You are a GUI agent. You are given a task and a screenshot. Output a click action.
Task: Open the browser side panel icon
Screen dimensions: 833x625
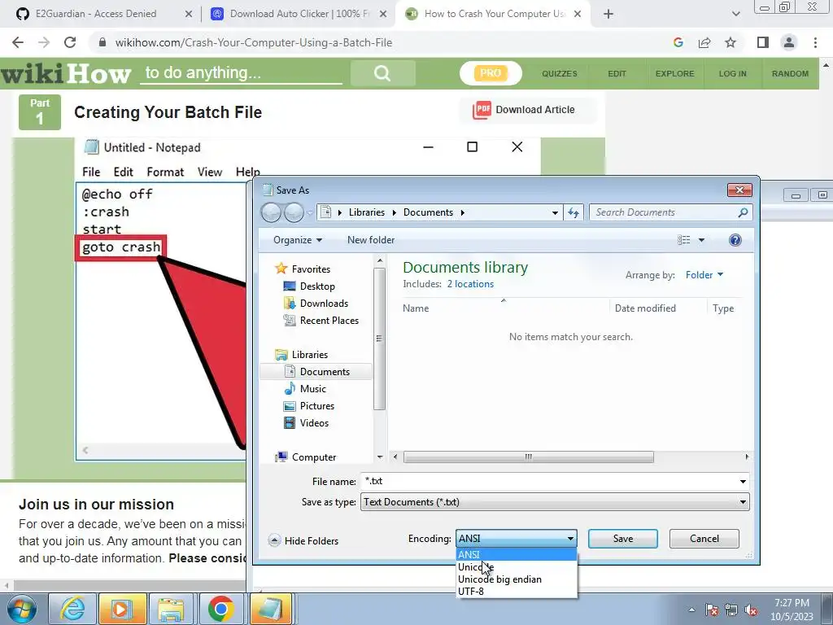click(763, 42)
